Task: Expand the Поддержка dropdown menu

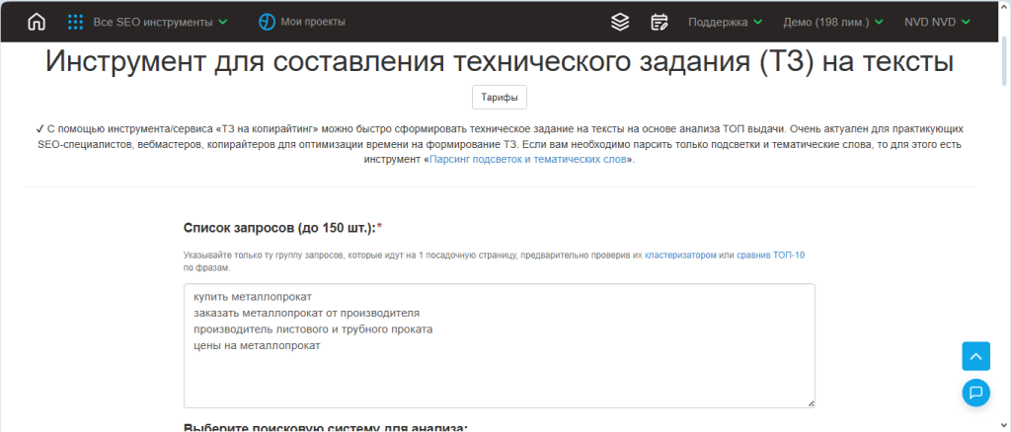Action: pos(725,22)
